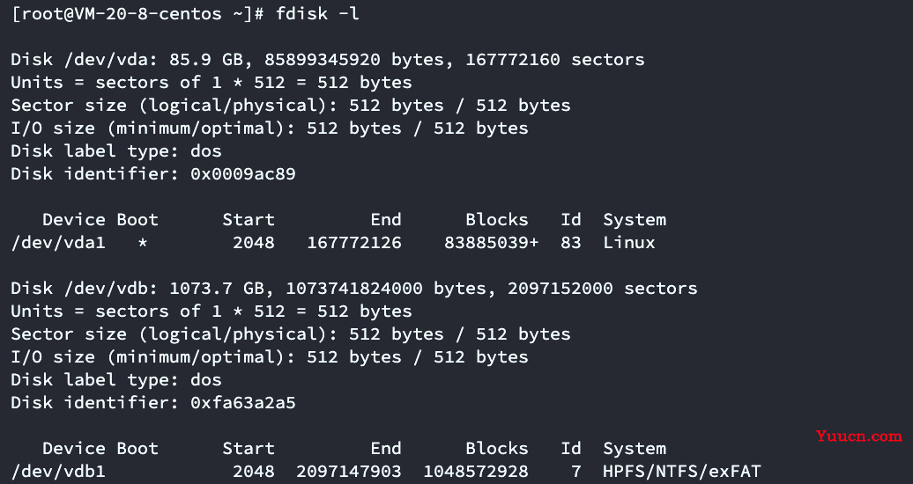913x484 pixels.
Task: Click the vda1 end sector 167772126
Action: tap(354, 242)
